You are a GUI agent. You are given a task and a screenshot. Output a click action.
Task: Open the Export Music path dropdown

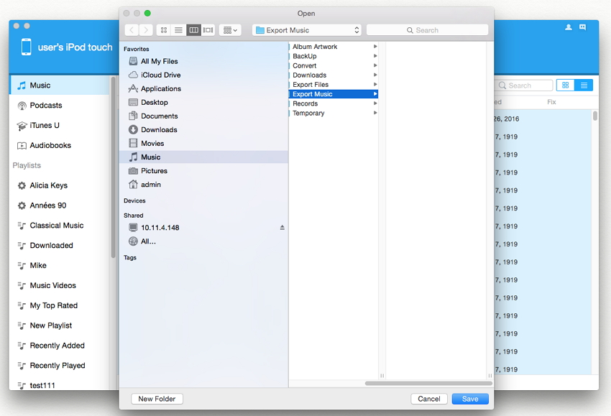[306, 30]
